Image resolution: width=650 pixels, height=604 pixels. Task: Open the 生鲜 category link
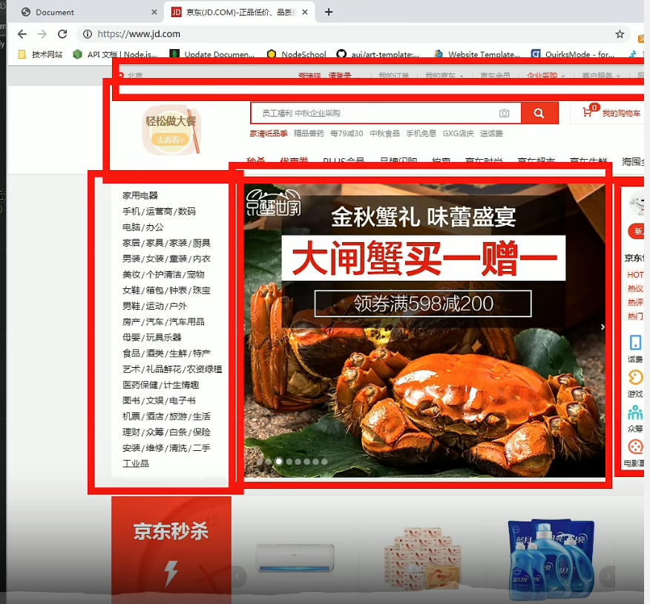pyautogui.click(x=178, y=354)
